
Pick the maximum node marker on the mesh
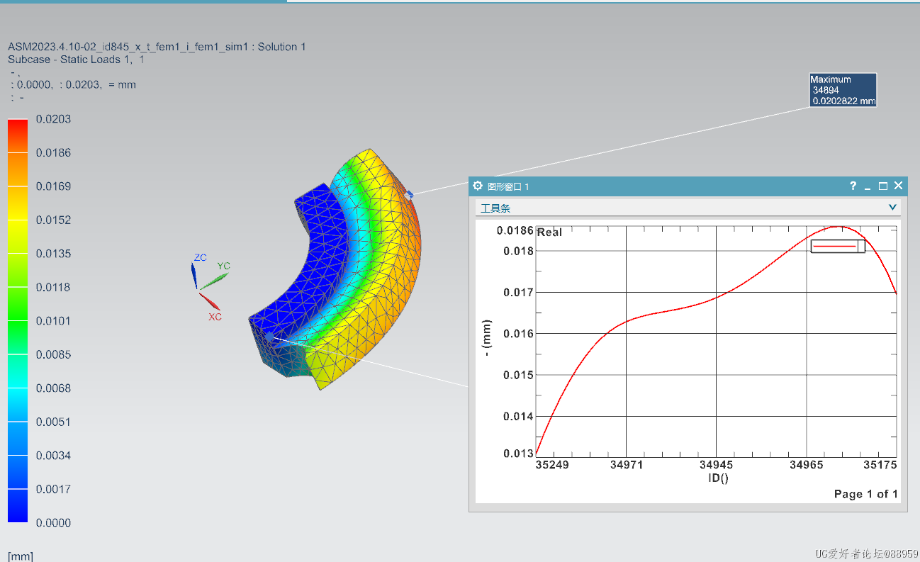(x=410, y=193)
